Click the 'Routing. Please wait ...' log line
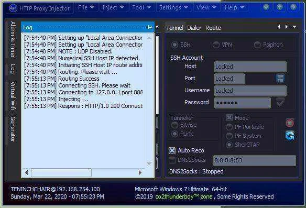The height and width of the screenshot is (208, 306). click(x=71, y=72)
